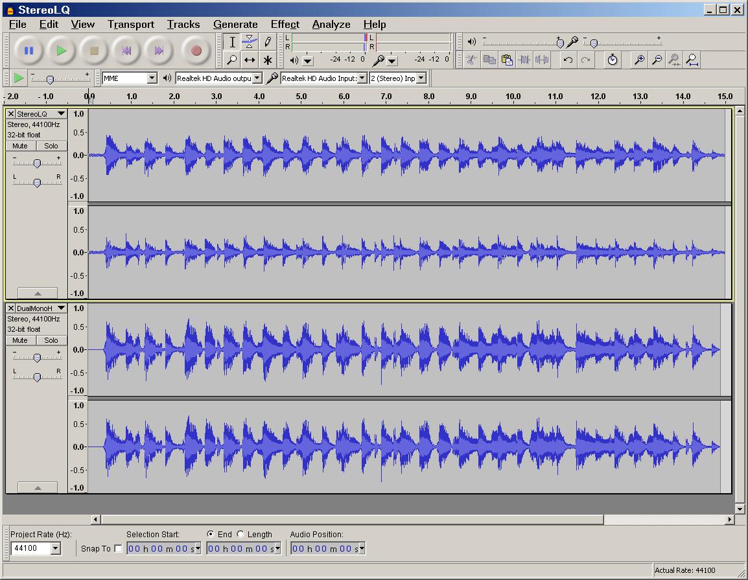748x580 pixels.
Task: Open the Effect menu
Action: point(285,25)
